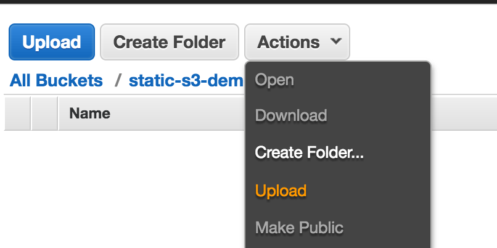This screenshot has height=248, width=497.
Task: Click the dark menu area below Make Public
Action: (338, 242)
